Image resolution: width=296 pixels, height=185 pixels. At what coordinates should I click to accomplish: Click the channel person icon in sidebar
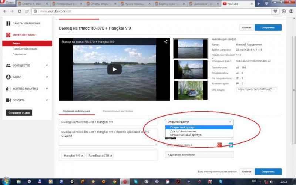click(x=8, y=77)
